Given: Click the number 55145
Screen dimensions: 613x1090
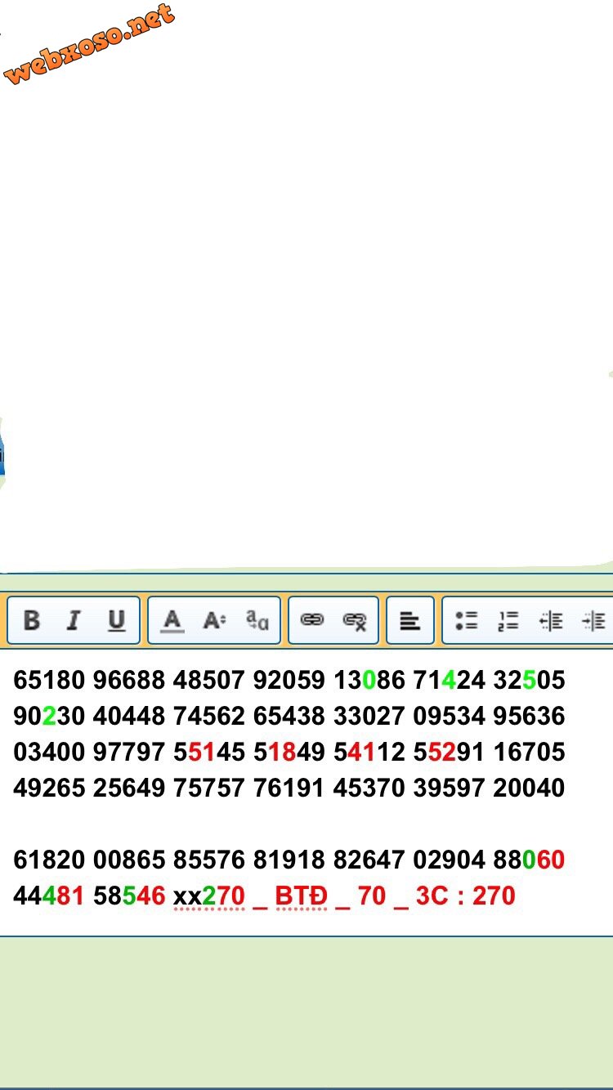Looking at the screenshot, I should point(209,752).
